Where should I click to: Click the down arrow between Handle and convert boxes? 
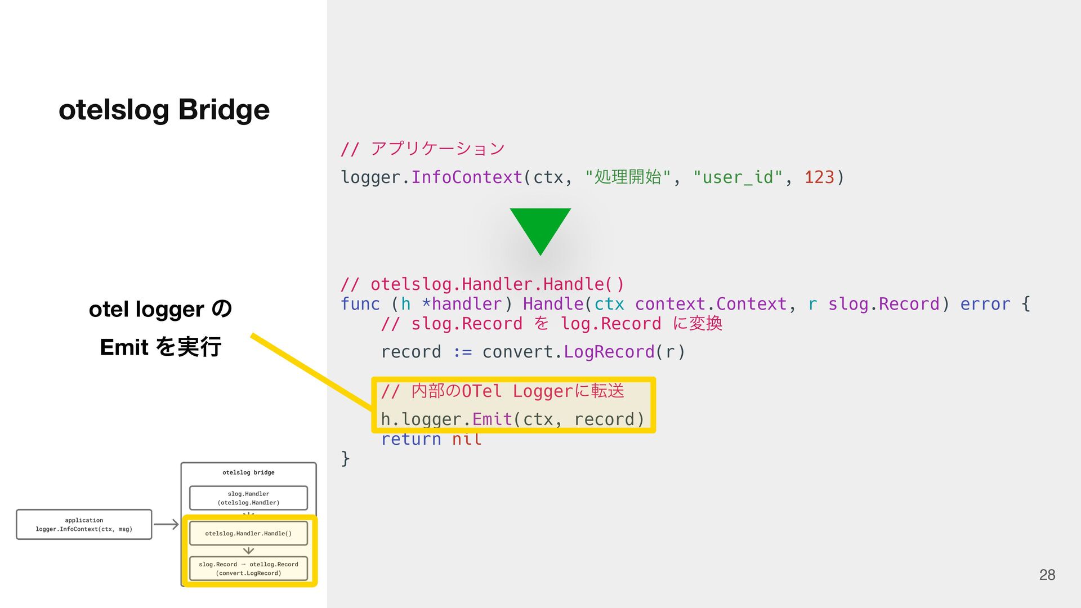tap(248, 551)
